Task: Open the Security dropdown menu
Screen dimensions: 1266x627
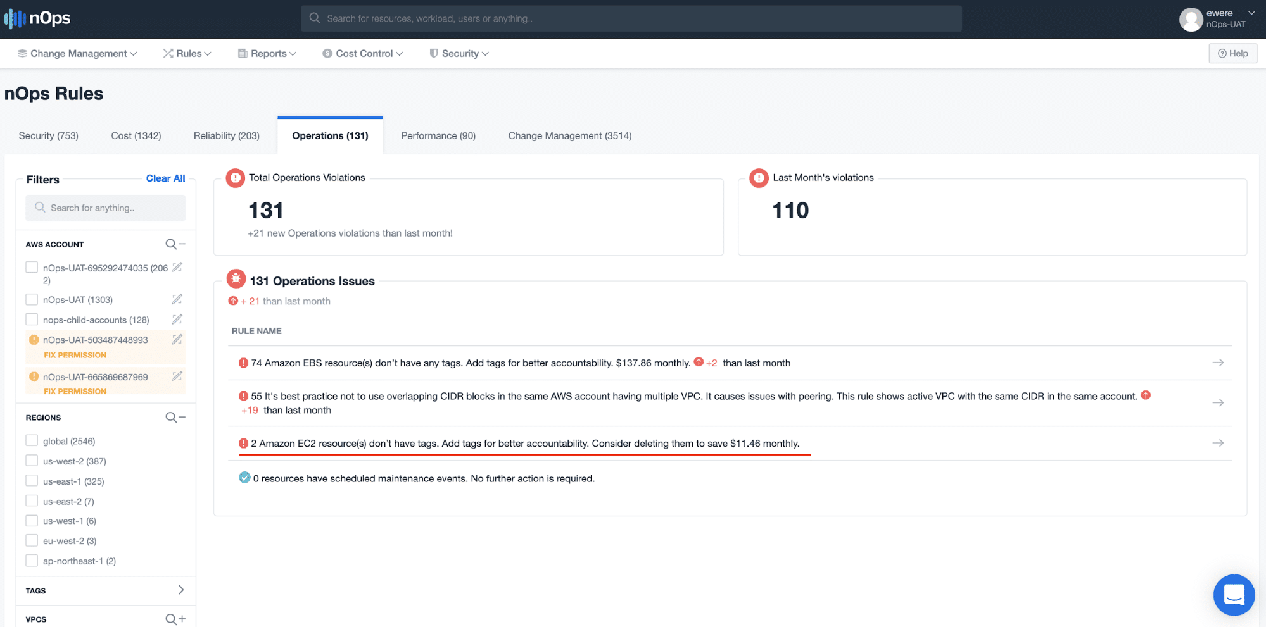Action: coord(459,54)
